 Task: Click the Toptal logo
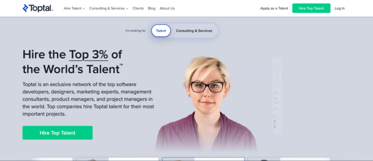[38, 8]
